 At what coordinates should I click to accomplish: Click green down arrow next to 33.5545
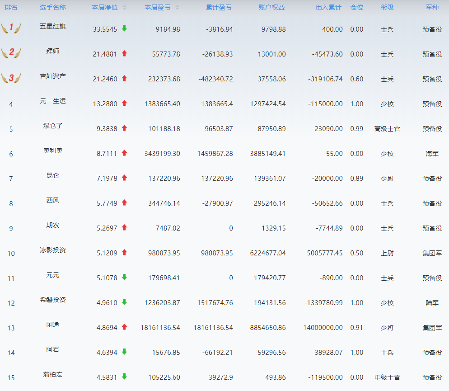124,28
